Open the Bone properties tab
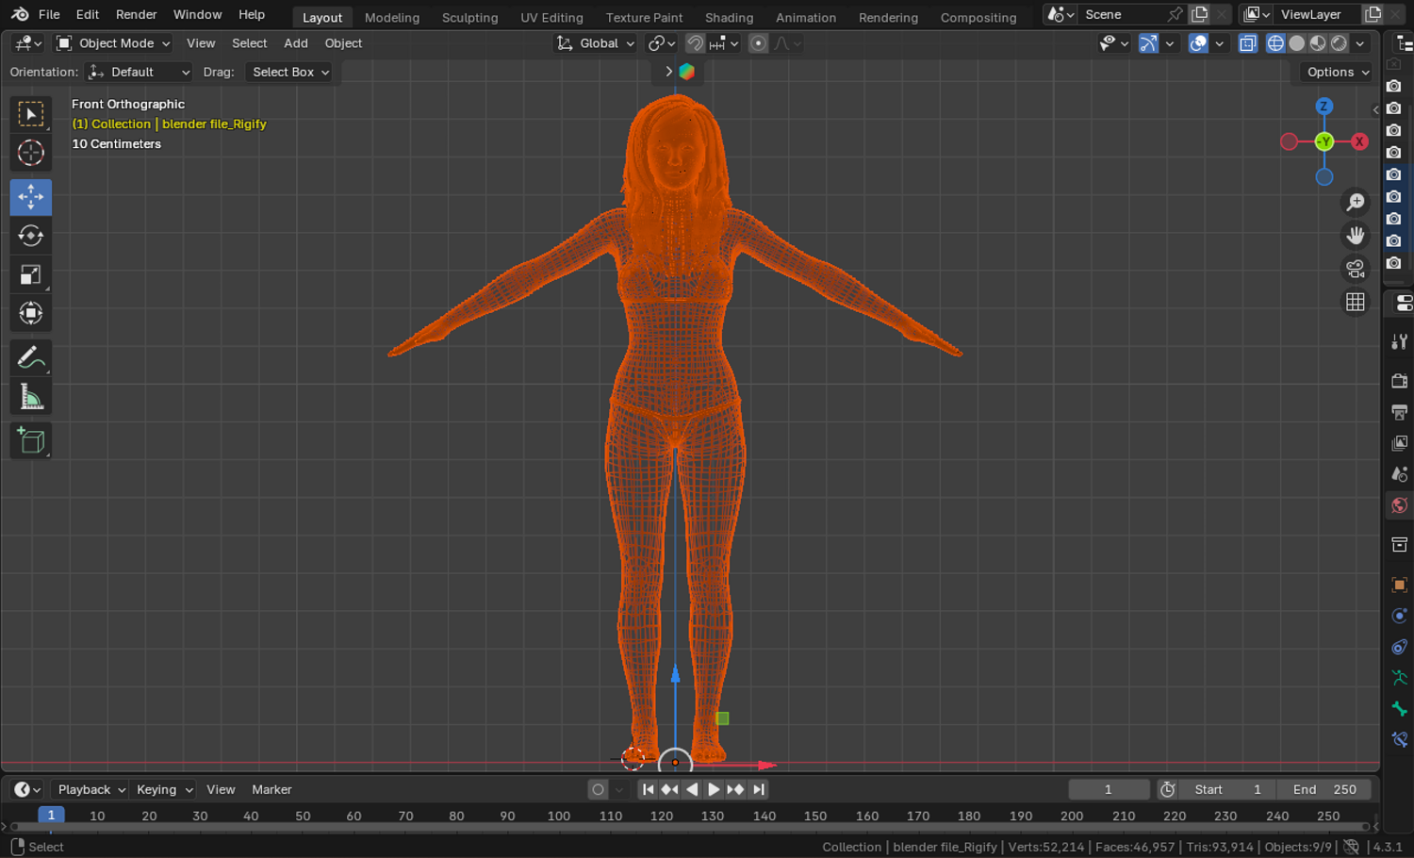1414x858 pixels. 1400,709
